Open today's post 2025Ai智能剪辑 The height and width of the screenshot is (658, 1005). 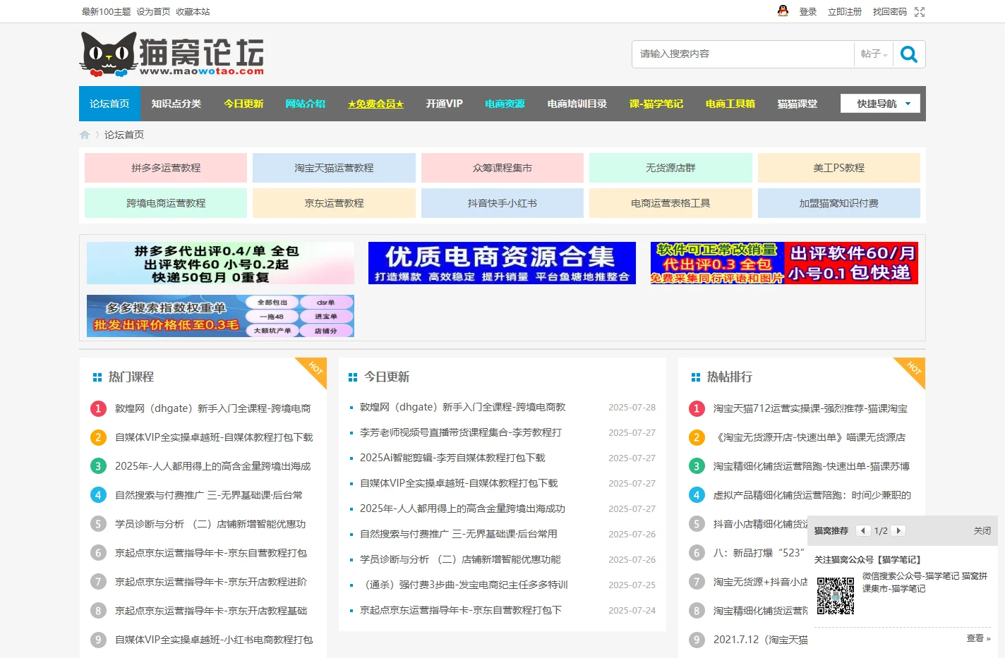(452, 458)
